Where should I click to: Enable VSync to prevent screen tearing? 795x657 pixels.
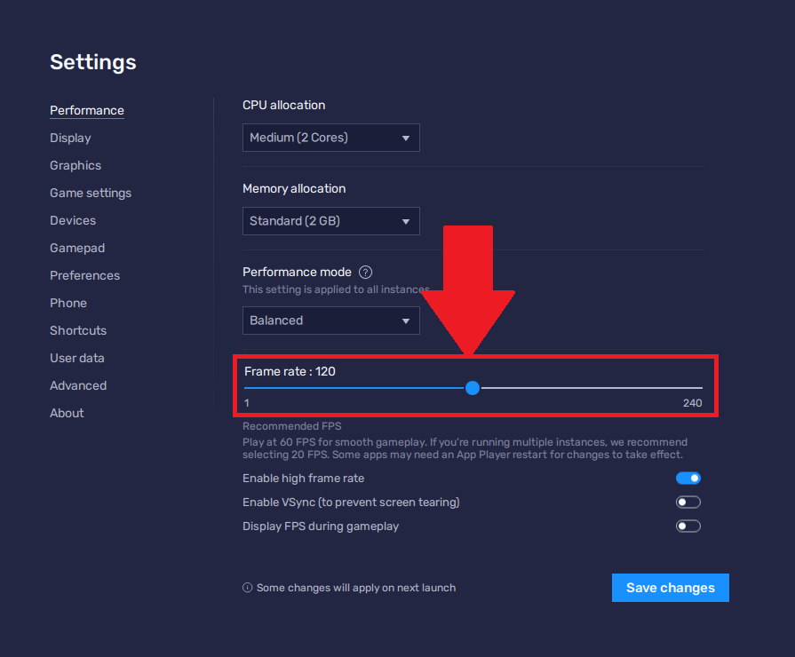click(688, 503)
